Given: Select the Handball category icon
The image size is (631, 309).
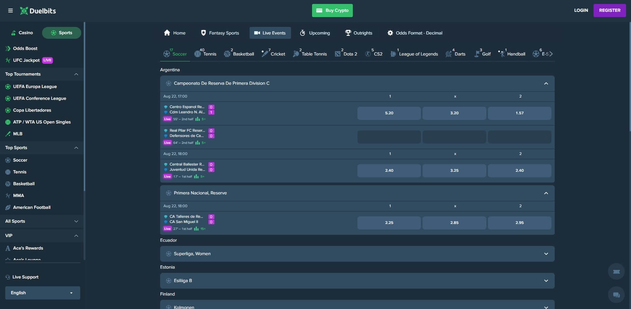Looking at the screenshot, I should click(x=512, y=53).
